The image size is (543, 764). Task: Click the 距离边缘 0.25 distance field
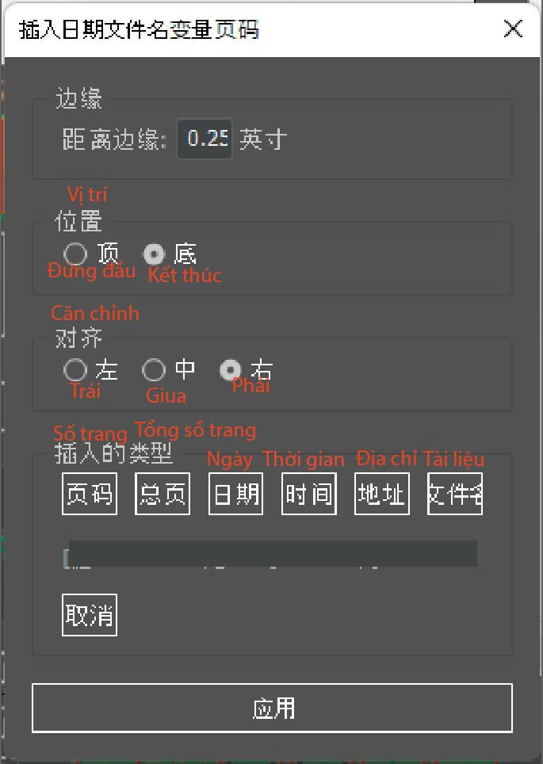205,139
